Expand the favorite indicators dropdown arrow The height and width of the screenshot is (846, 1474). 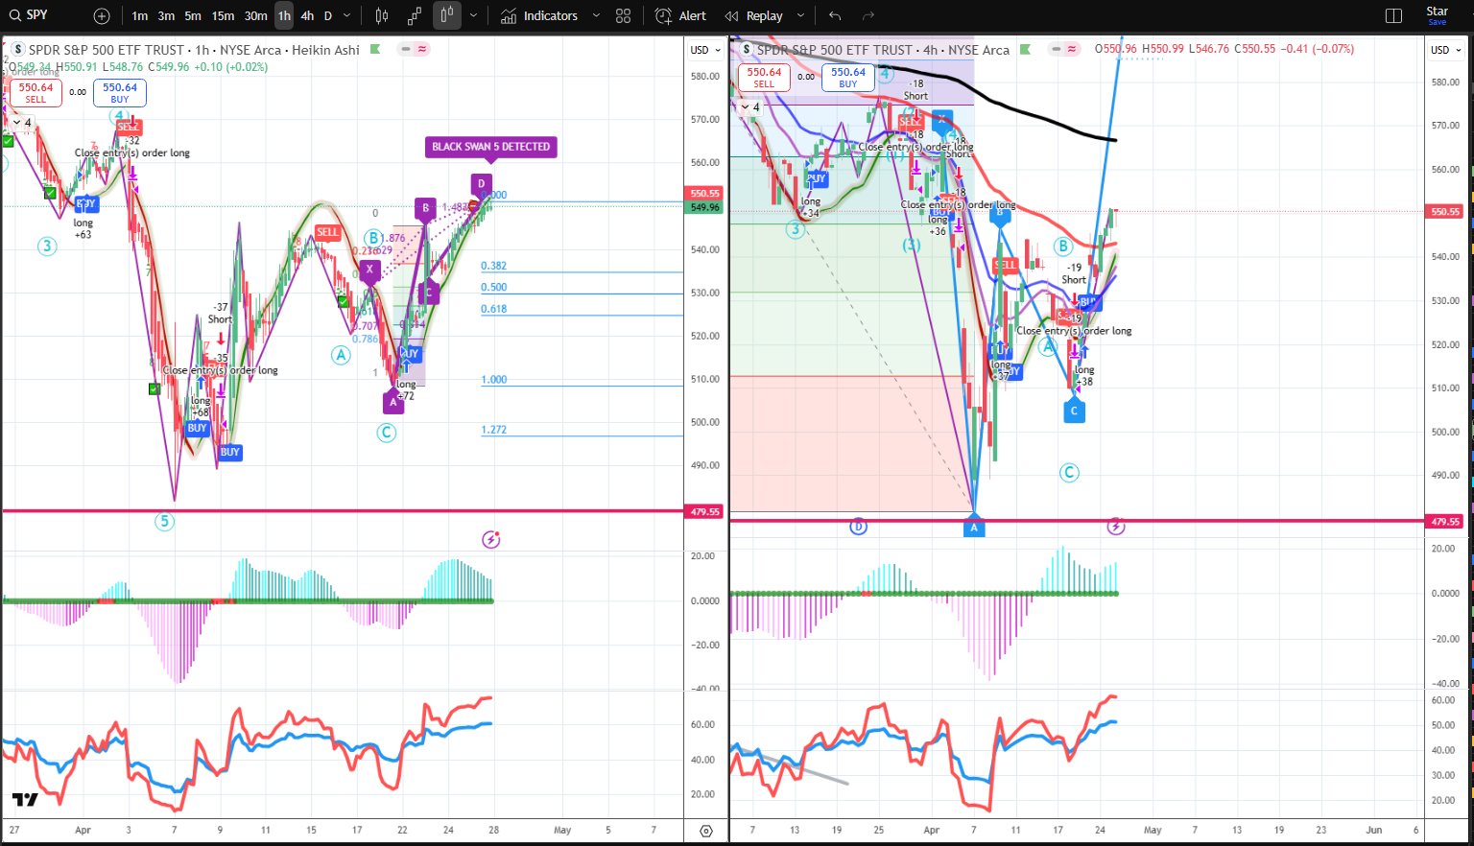tap(596, 16)
